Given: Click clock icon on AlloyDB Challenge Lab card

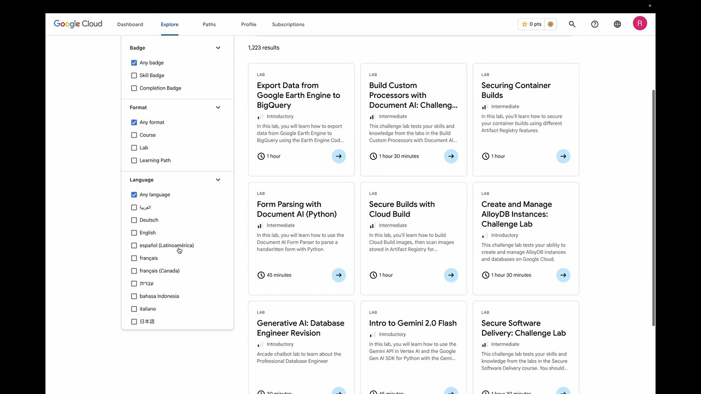Looking at the screenshot, I should [485, 275].
